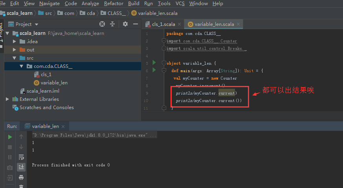Open the Window menu
Image resolution: width=343 pixels, height=188 pixels.
pos(198,4)
